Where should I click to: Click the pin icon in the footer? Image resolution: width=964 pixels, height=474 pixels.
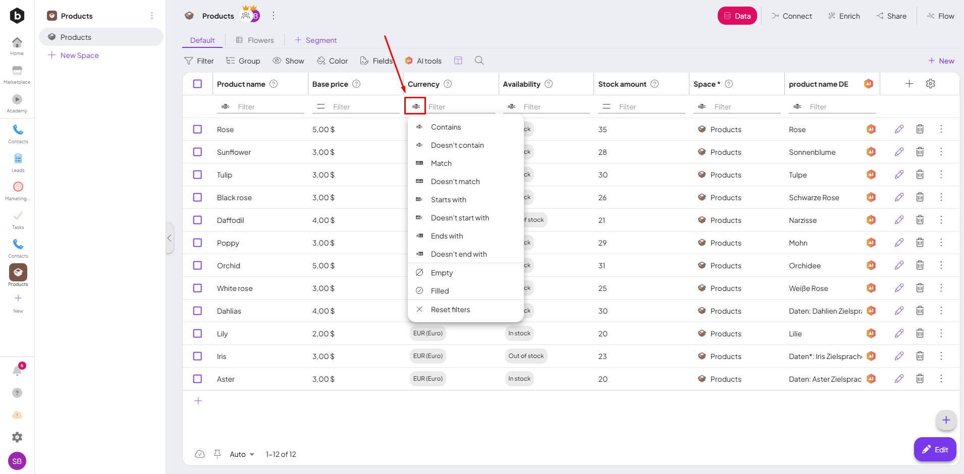(x=218, y=454)
